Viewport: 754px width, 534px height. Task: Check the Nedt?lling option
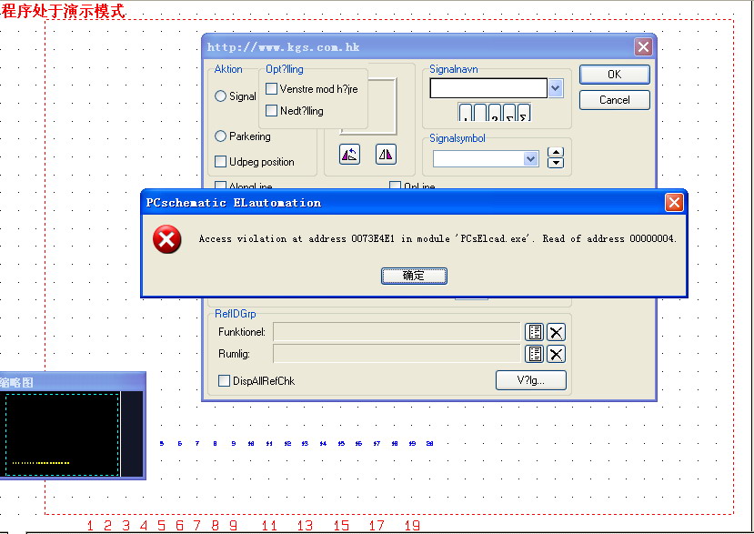click(271, 111)
